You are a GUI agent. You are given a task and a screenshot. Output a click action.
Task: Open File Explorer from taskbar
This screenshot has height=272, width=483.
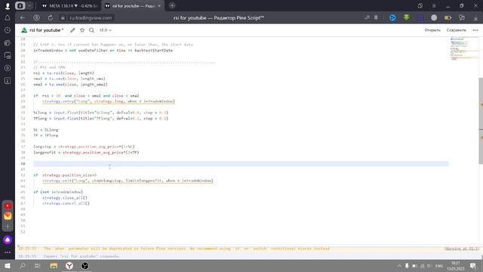pos(54,265)
